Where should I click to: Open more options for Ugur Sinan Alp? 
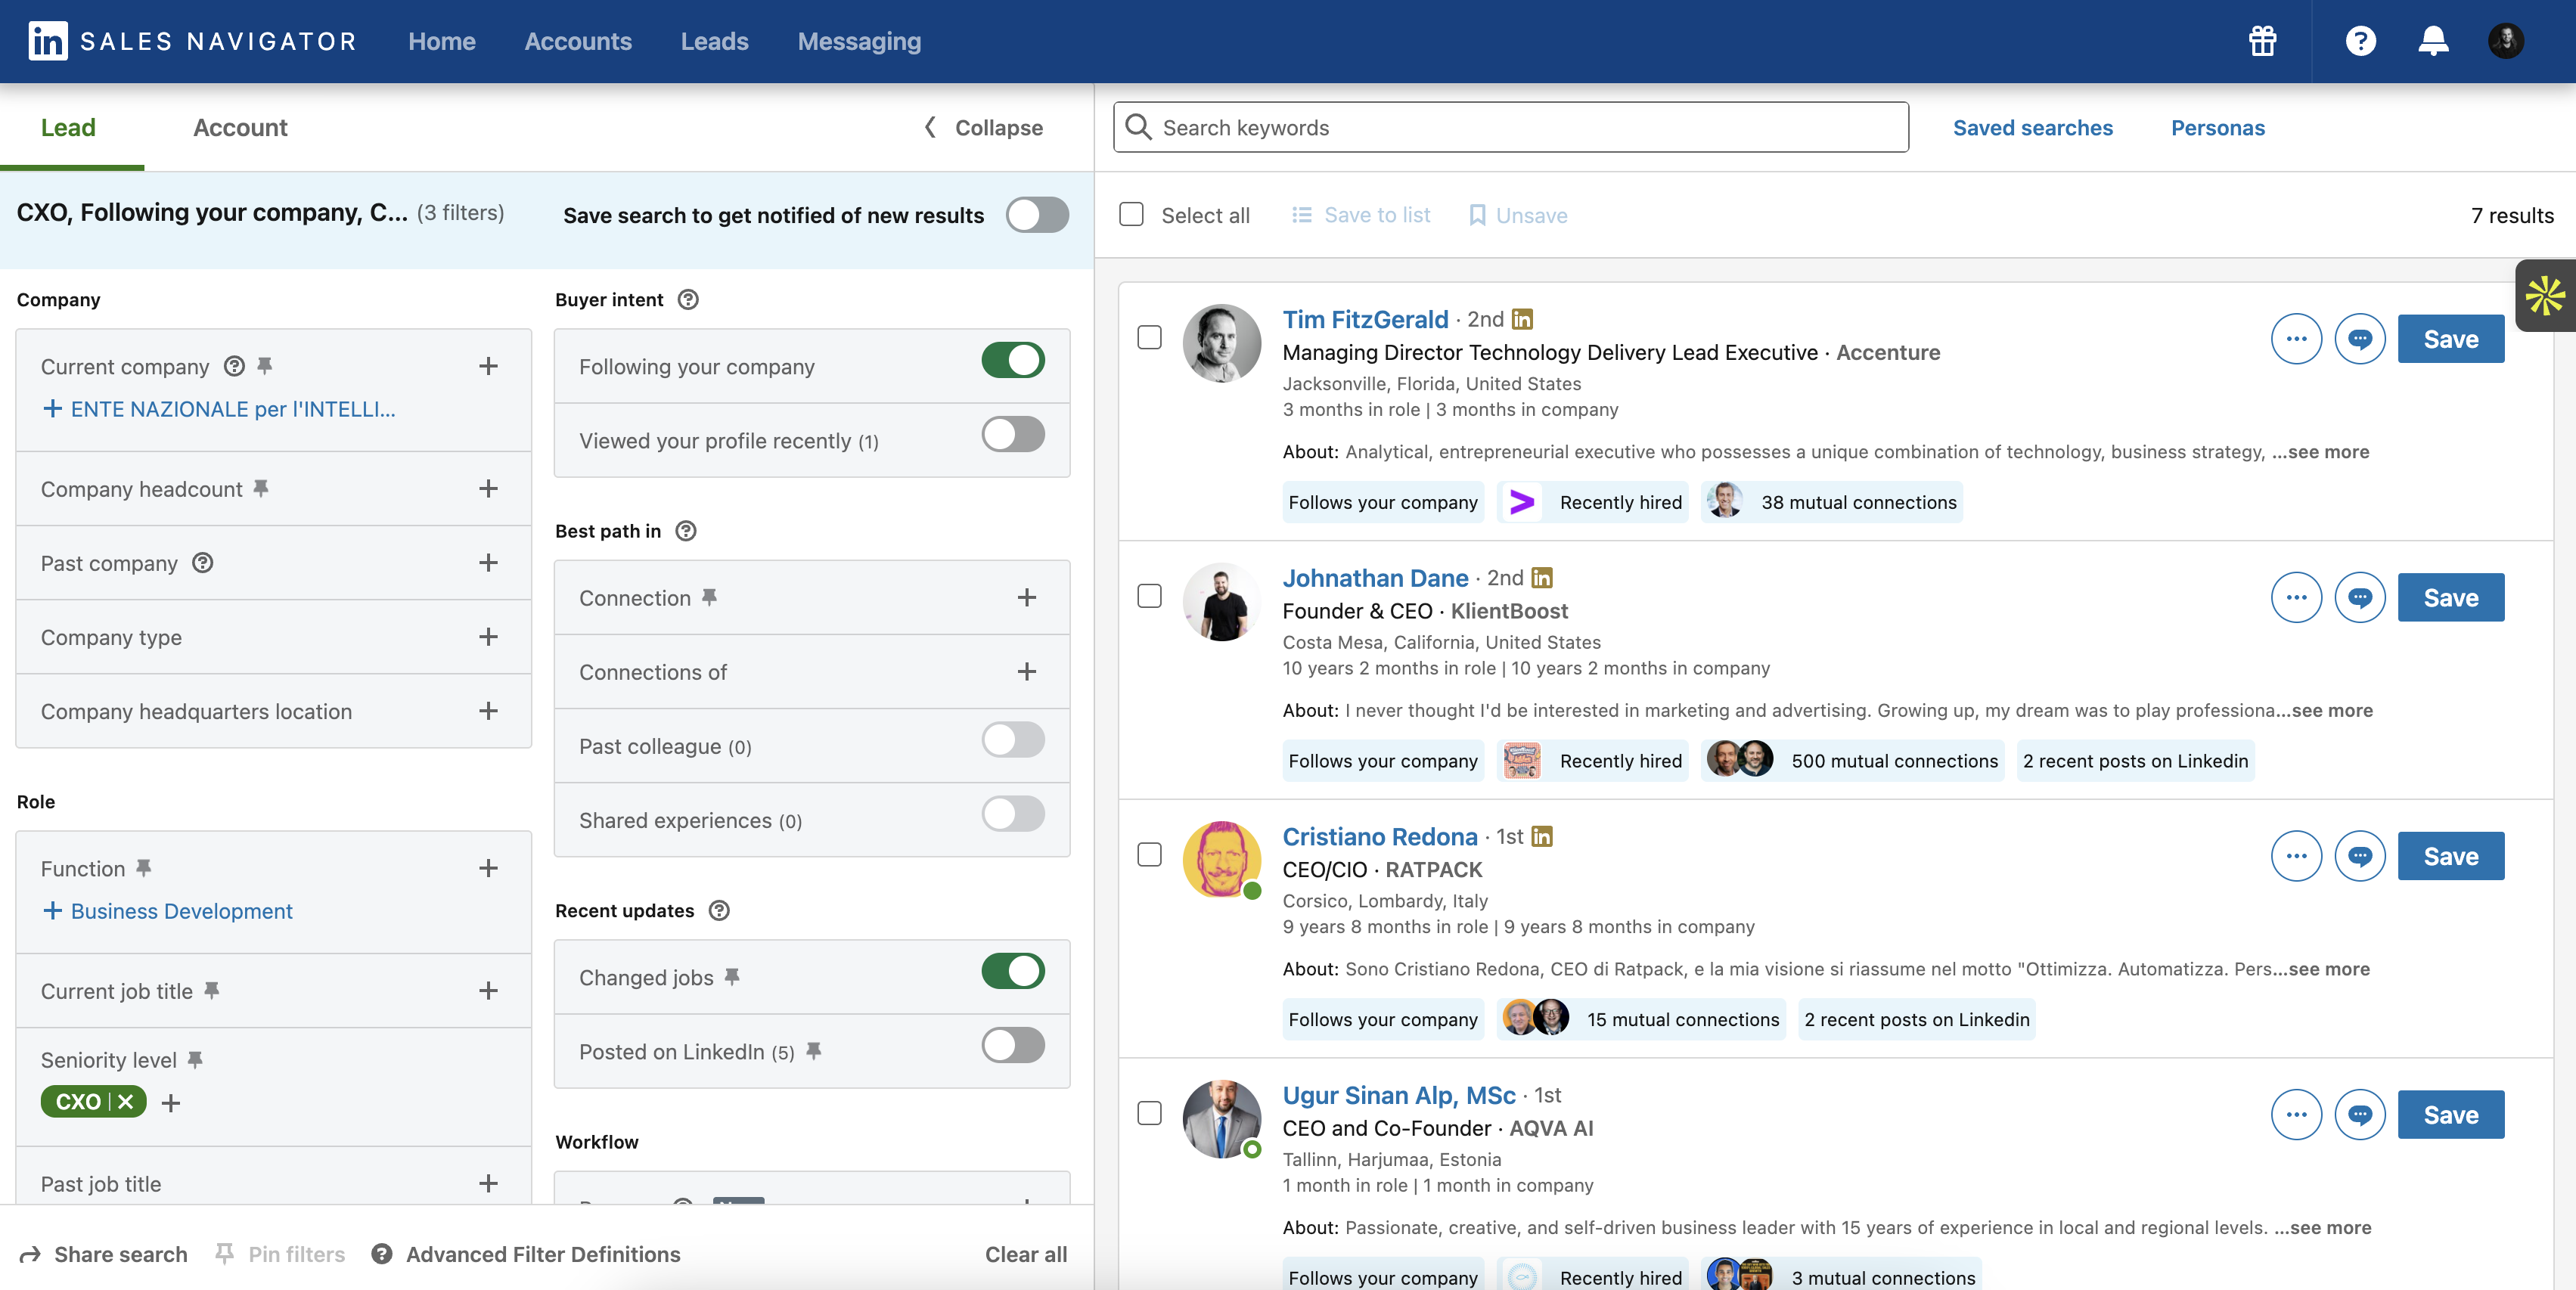pos(2296,1115)
